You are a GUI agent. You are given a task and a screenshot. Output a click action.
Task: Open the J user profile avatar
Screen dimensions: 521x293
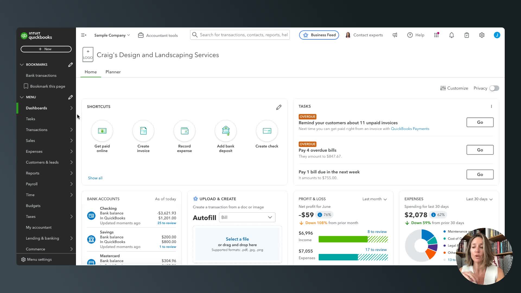[497, 35]
